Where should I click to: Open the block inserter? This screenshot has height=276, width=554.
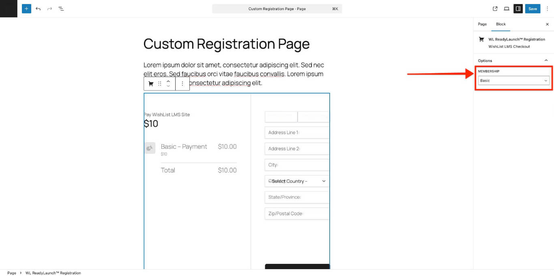coord(26,8)
